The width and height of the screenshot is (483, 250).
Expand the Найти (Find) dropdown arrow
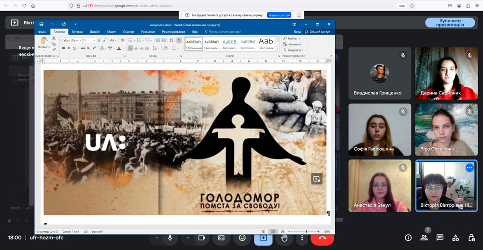pos(299,39)
